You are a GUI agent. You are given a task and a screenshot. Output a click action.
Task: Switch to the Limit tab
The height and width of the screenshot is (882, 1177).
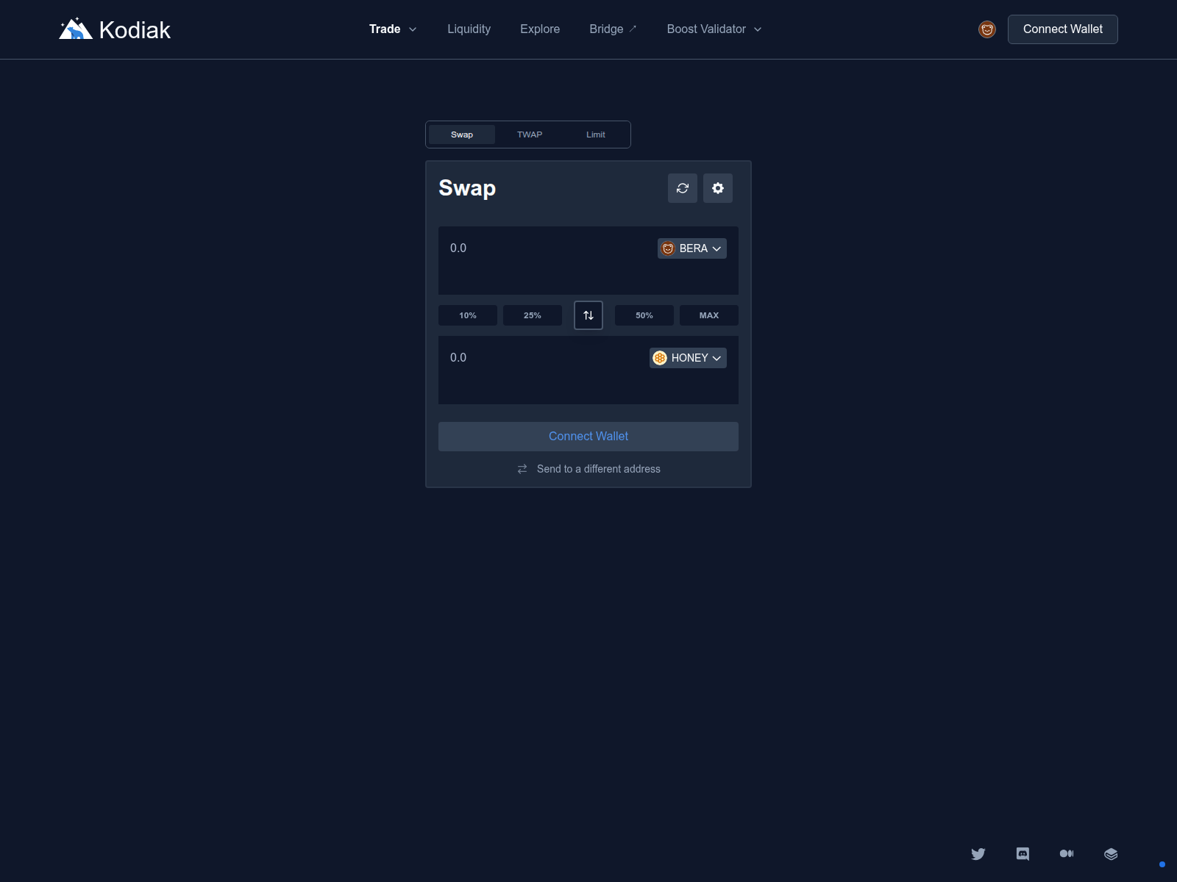(x=595, y=135)
